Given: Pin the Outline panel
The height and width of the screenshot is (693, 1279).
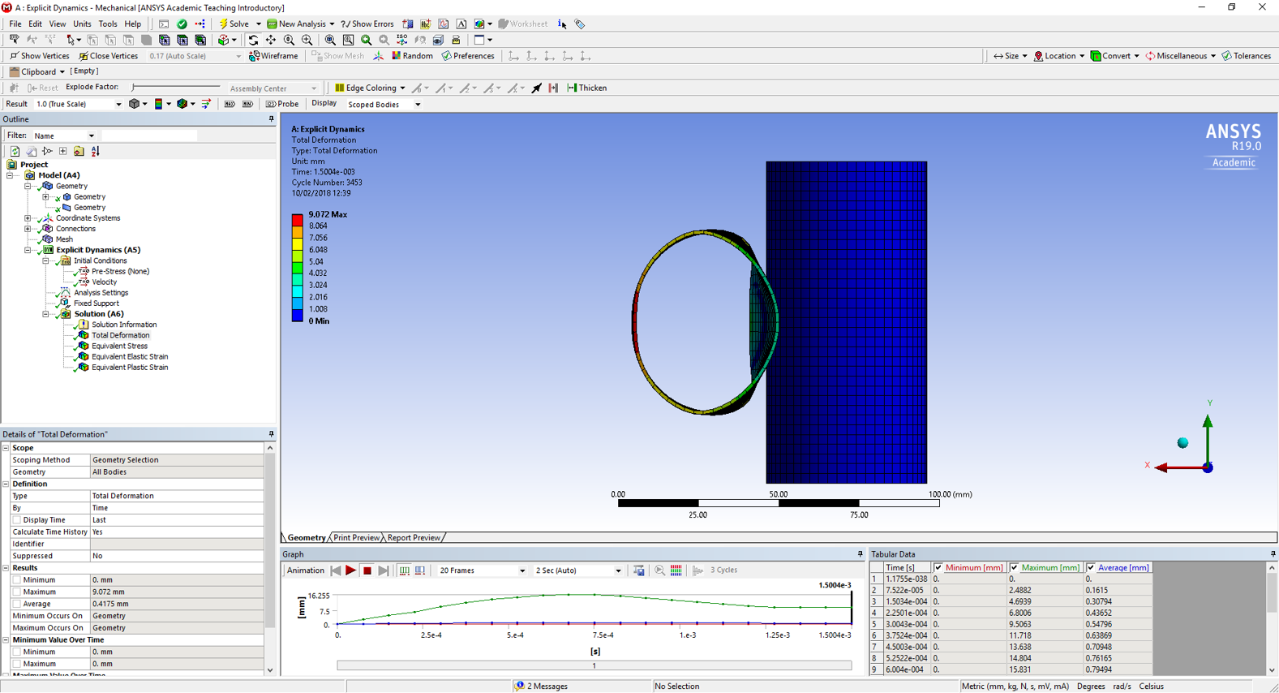Looking at the screenshot, I should click(x=272, y=119).
